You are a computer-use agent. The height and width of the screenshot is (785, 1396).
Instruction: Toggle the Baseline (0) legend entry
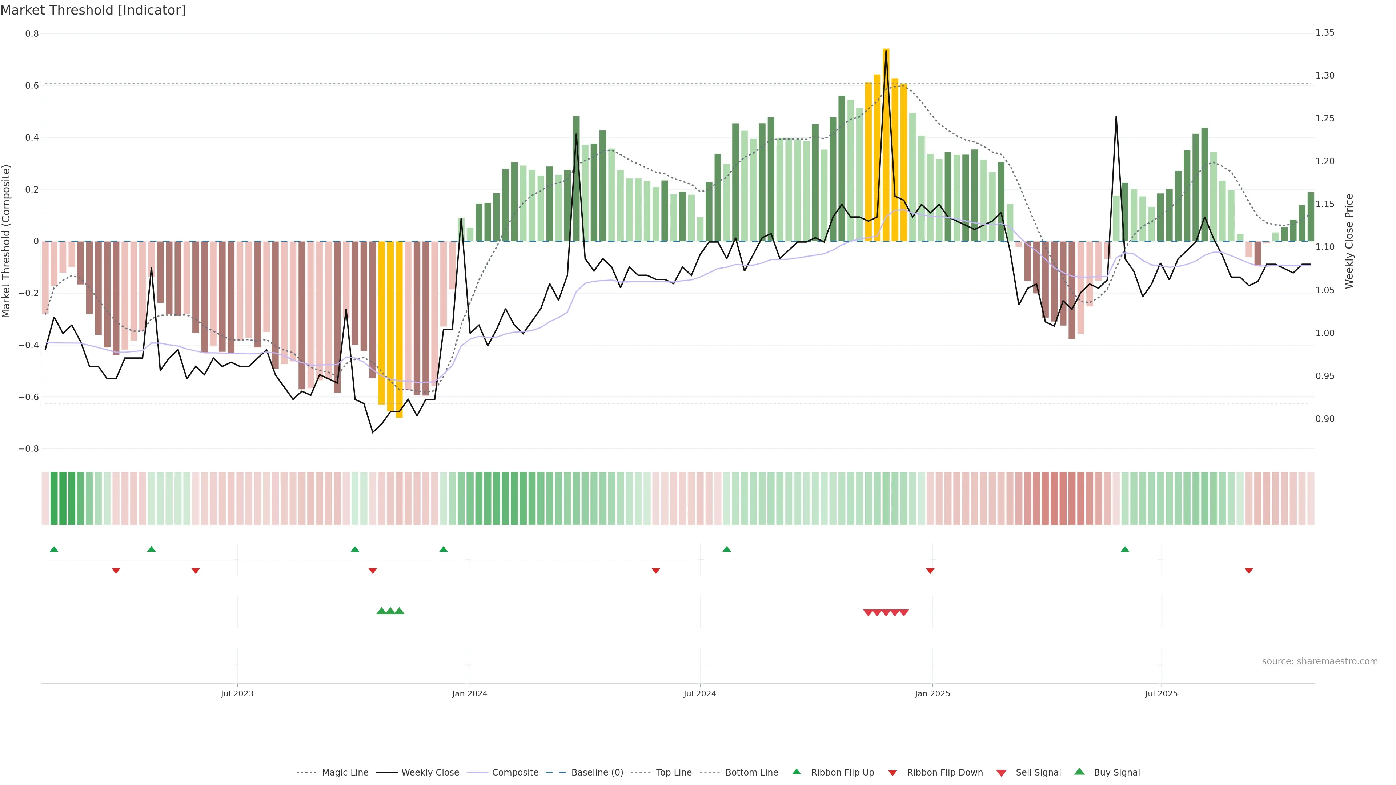tap(597, 773)
